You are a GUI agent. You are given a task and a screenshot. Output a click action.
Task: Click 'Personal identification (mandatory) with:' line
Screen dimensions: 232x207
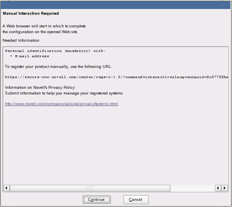tap(55, 51)
